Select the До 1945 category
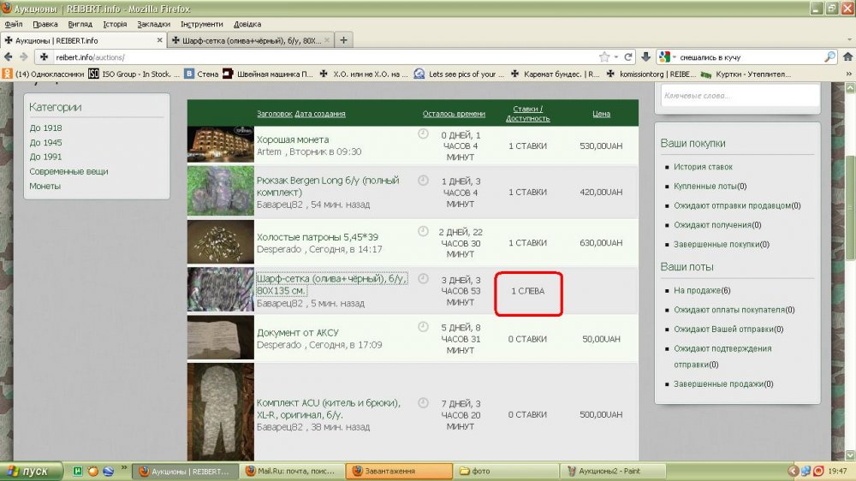Viewport: 856px width, 481px height. (x=45, y=142)
